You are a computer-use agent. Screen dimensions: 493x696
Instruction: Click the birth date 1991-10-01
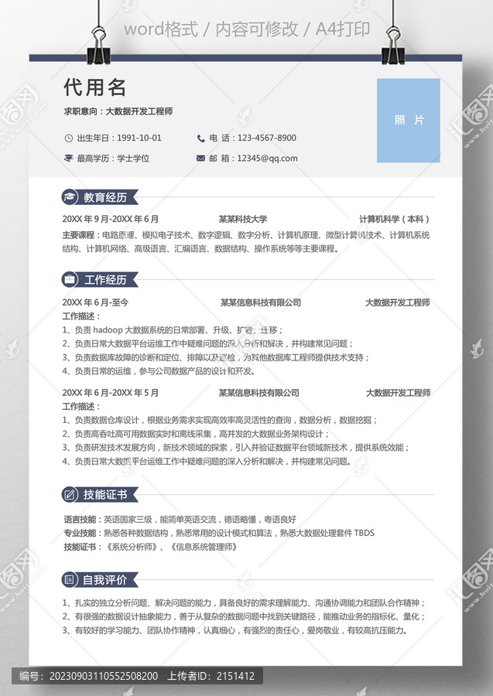click(139, 138)
